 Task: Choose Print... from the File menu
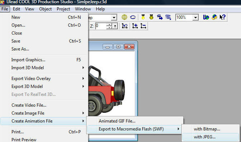[45, 132]
